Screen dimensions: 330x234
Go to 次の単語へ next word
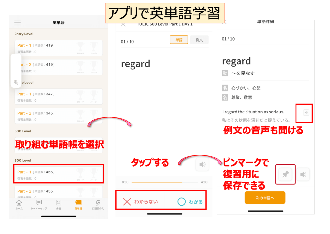click(x=265, y=198)
